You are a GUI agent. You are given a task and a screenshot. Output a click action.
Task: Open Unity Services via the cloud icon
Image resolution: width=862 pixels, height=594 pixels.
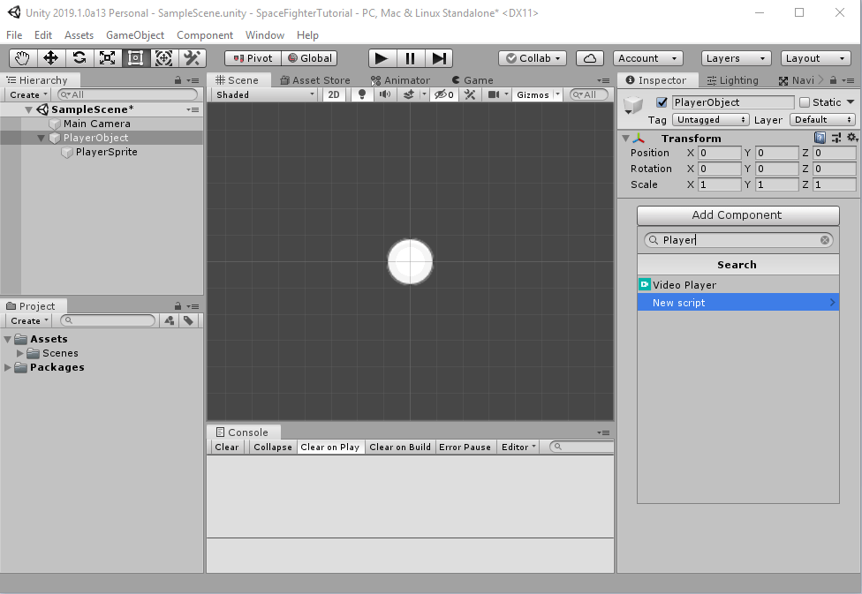coord(587,57)
